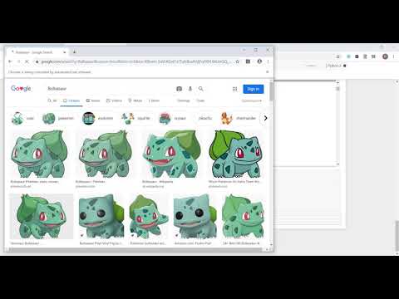This screenshot has height=299, width=399.
Task: Open the Best HD Bulbasaur image result
Action: click(243, 217)
